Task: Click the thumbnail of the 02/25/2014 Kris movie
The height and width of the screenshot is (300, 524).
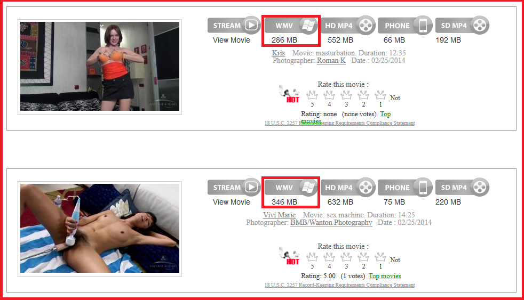Action: [x=100, y=67]
